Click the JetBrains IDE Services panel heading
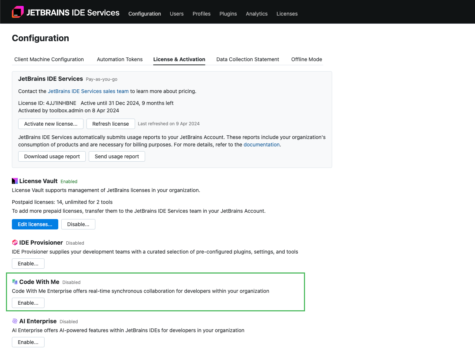 tap(50, 79)
